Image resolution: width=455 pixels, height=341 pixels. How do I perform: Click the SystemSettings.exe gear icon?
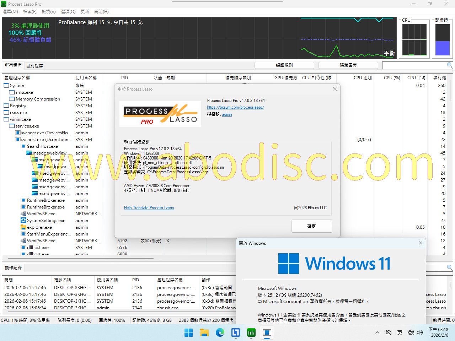point(23,221)
